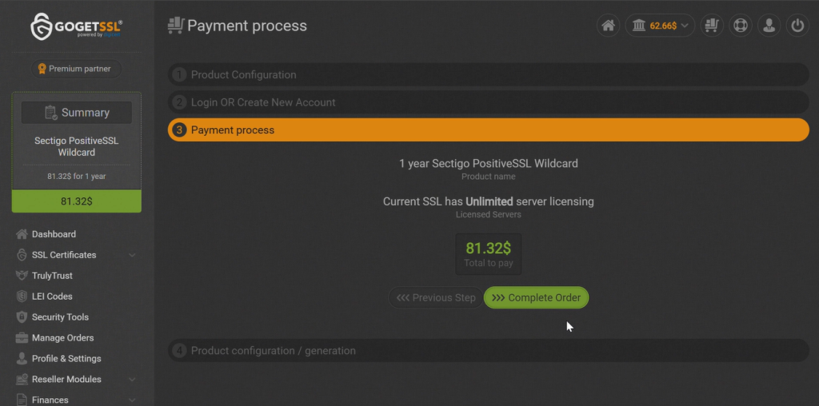Screen dimensions: 819x406
Task: Click the TrulyTrust sidebar icon
Action: 22,276
